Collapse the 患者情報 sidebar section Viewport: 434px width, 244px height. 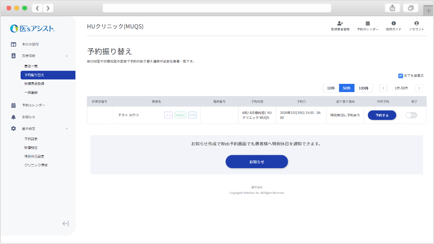67,56
